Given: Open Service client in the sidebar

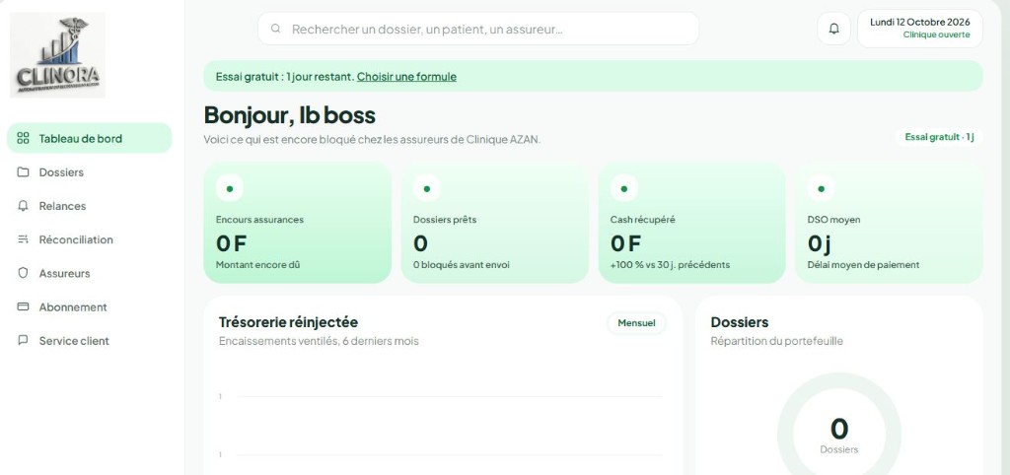Looking at the screenshot, I should click(x=90, y=340).
